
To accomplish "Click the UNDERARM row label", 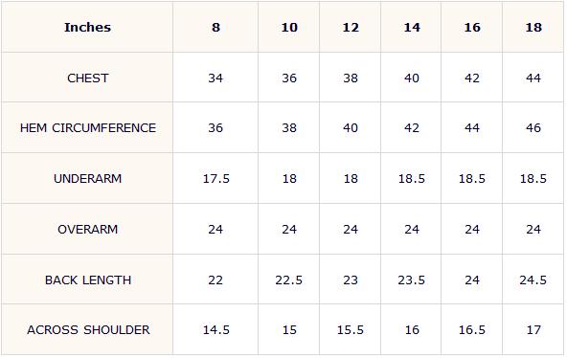I will click(88, 178).
